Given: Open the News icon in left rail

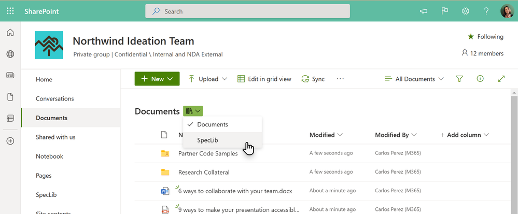Looking at the screenshot, I should 10,75.
